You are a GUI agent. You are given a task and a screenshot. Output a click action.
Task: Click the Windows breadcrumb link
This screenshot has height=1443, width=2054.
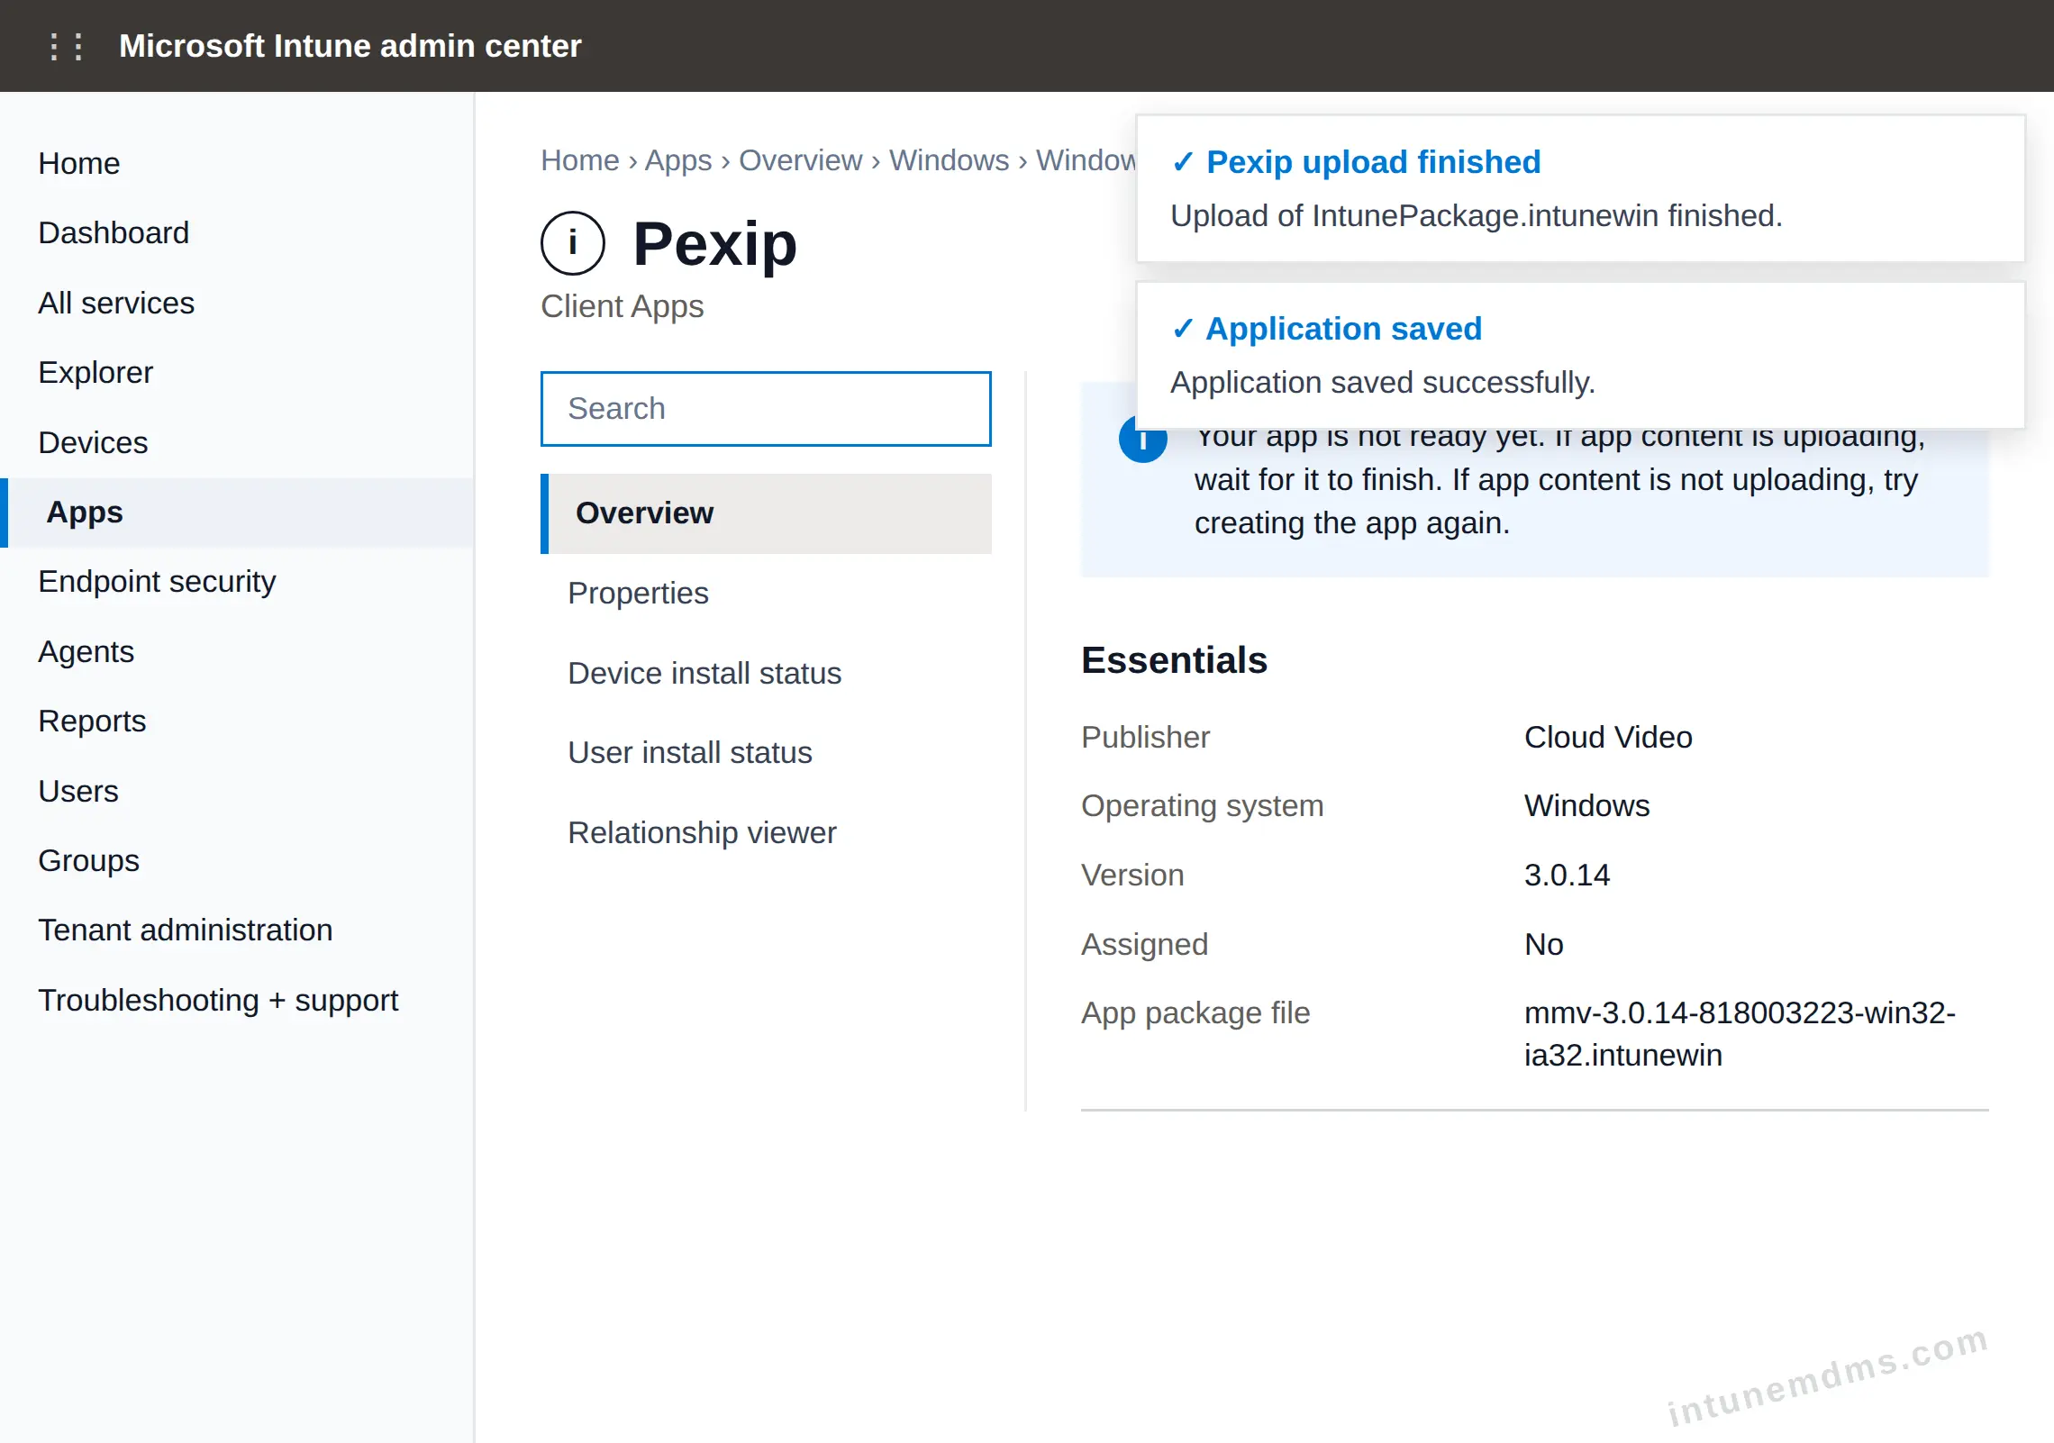[x=950, y=159]
